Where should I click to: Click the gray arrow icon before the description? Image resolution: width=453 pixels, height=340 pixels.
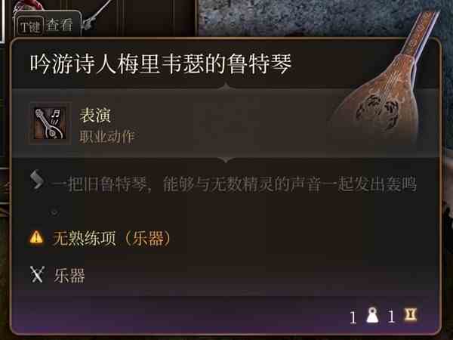pyautogui.click(x=37, y=180)
